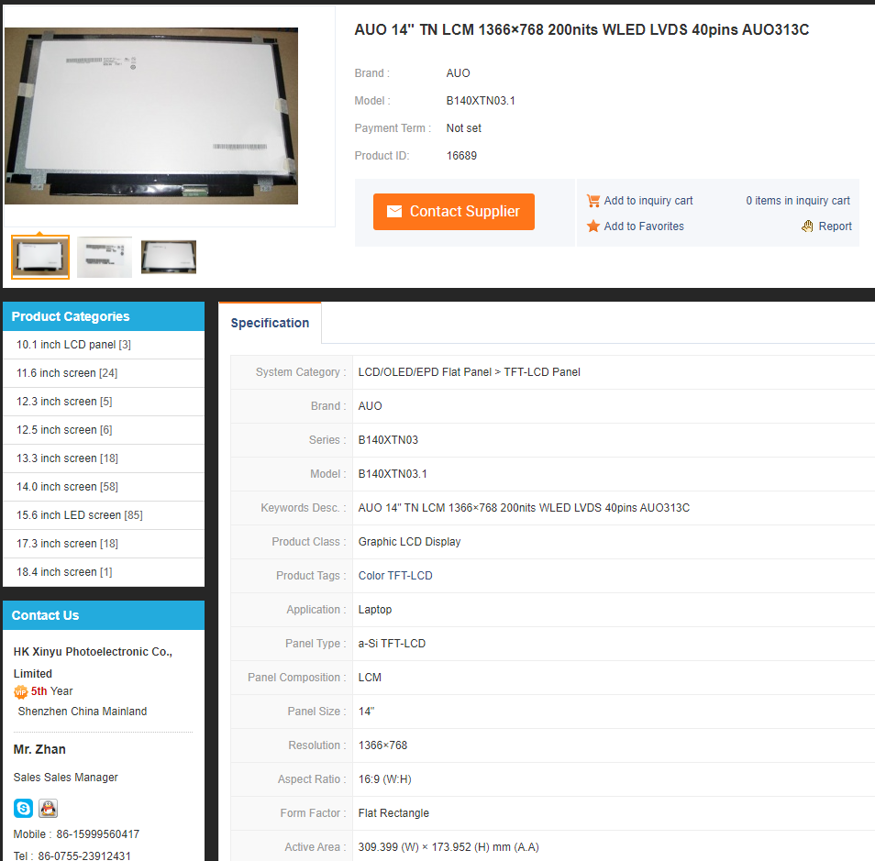
Task: Click the Panel Composition value LCM
Action: [370, 678]
